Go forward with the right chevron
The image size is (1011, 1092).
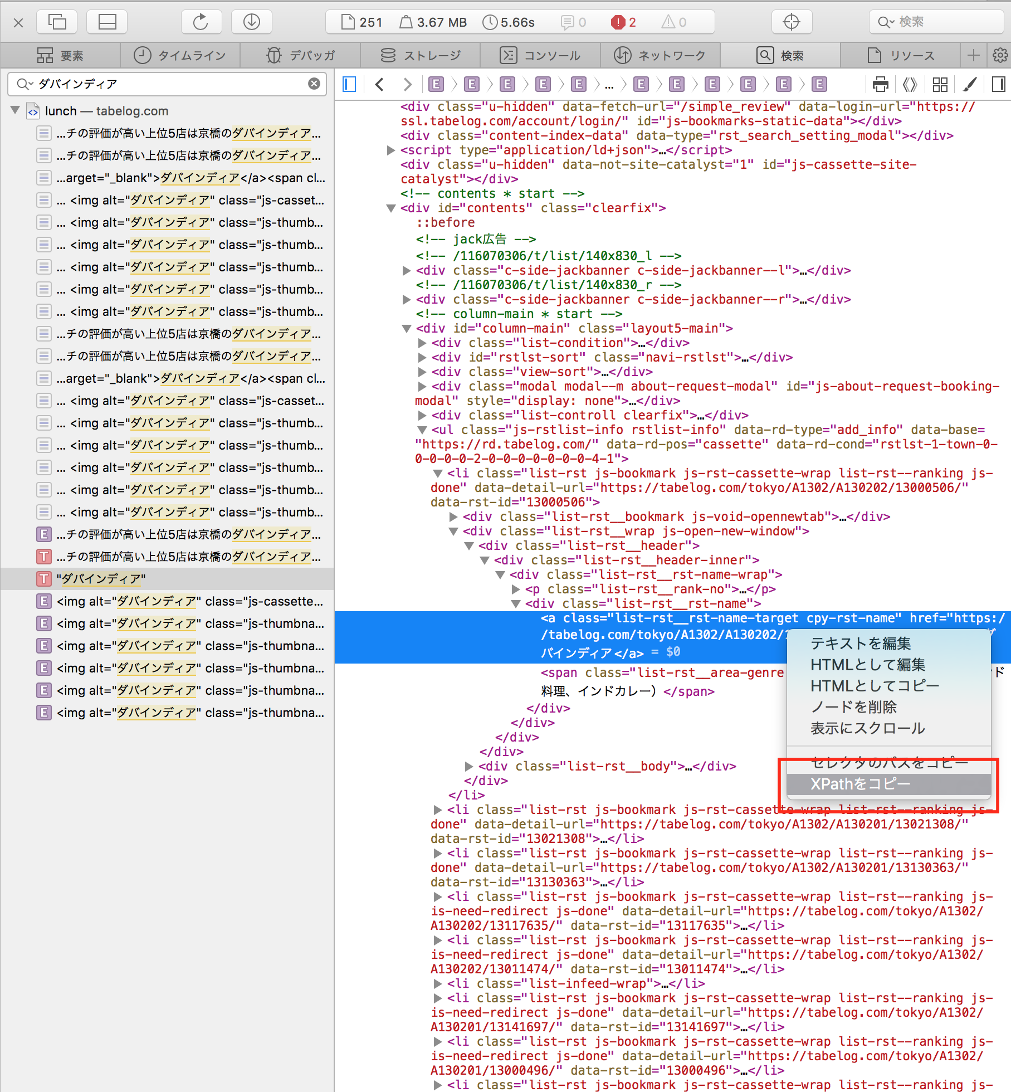[408, 84]
